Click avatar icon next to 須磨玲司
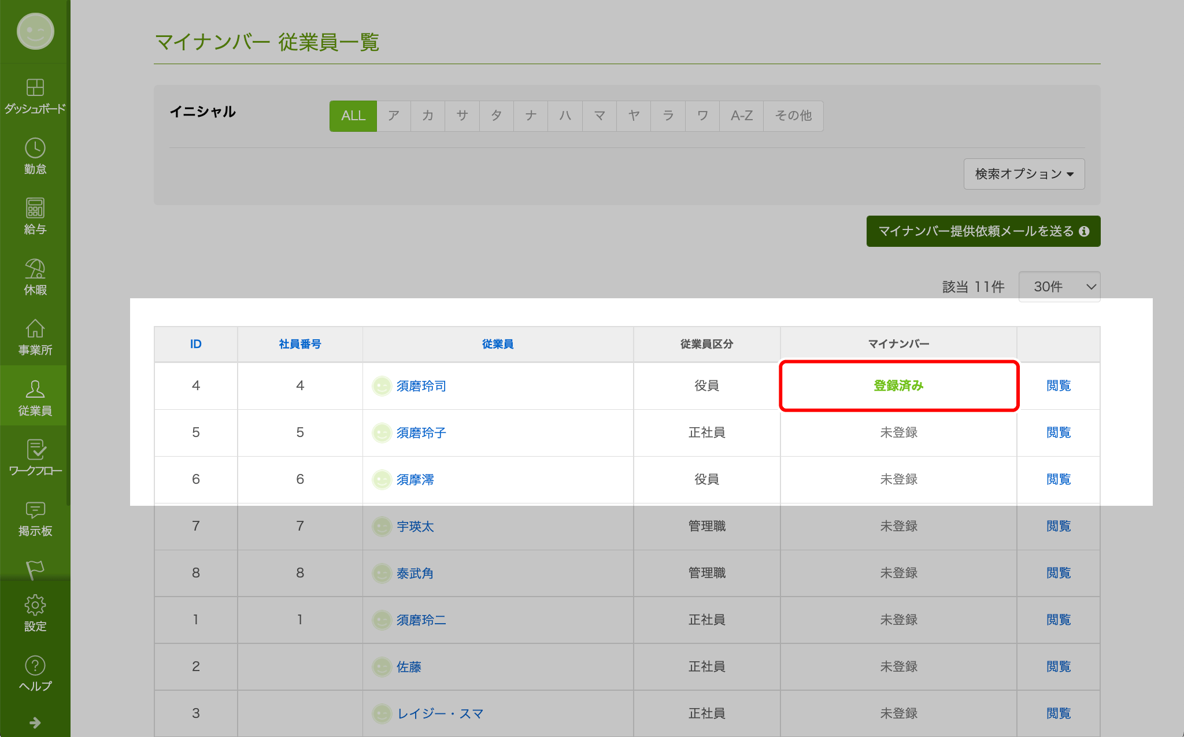 click(382, 386)
